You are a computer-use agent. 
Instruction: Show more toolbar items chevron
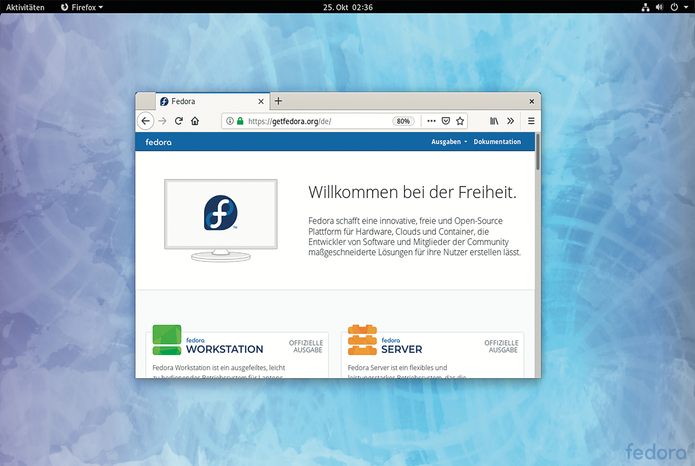coord(510,121)
